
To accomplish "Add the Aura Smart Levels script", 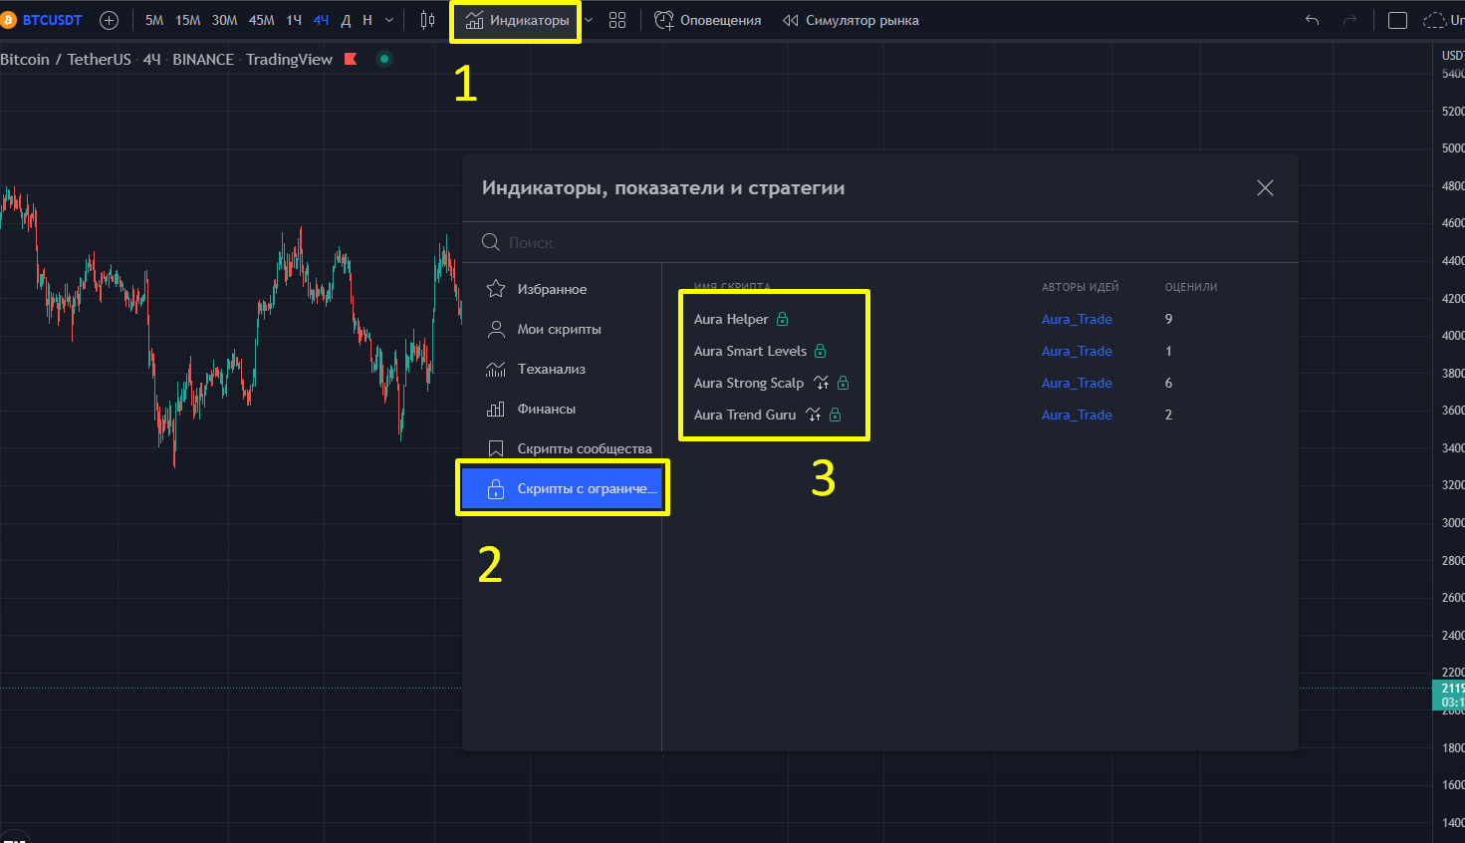I will (x=750, y=351).
